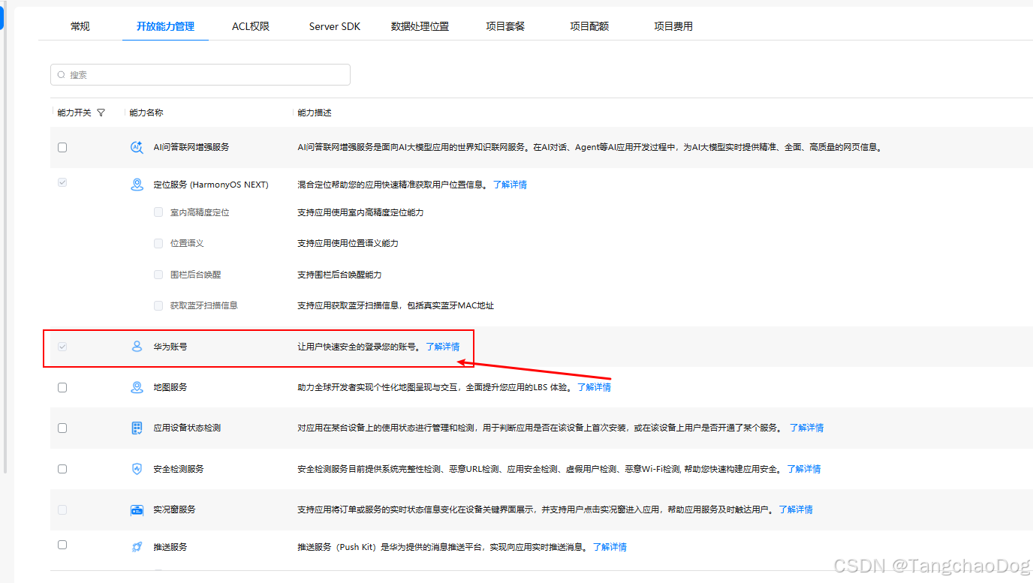Open 了解详情 link for 应用设备状态检测
1033x583 pixels.
(x=806, y=428)
